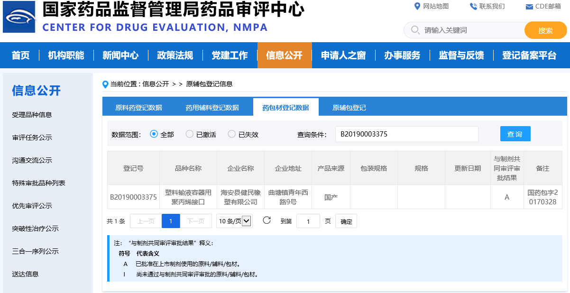Open the 10条/页 page size dropdown

(x=234, y=221)
